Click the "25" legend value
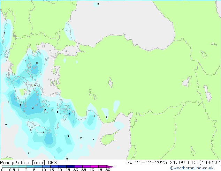This screenshot has width=221, height=171. (68, 170)
